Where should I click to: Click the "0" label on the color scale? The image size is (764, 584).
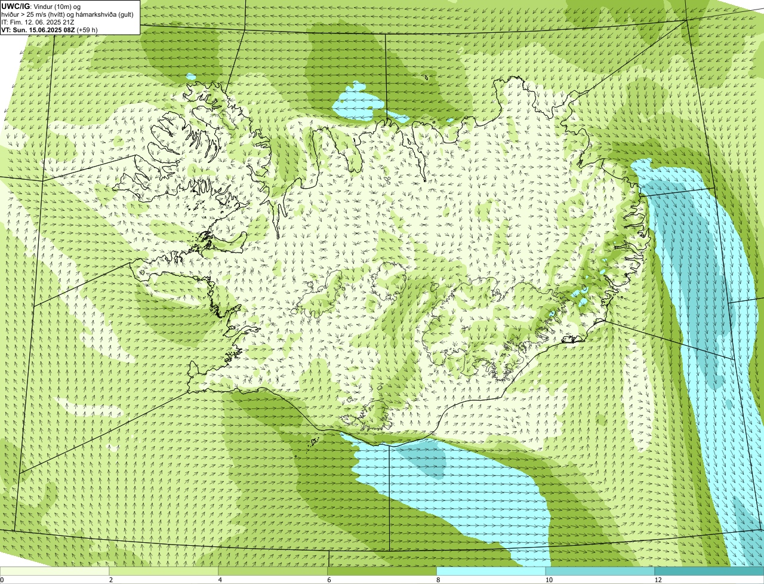pos(2,580)
